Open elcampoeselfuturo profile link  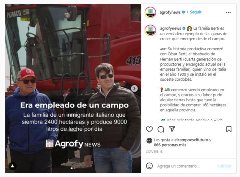coord(191,140)
